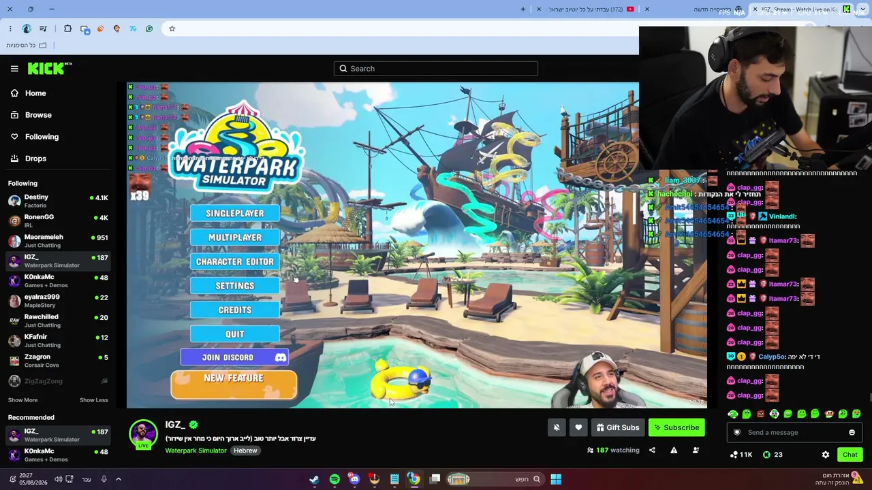Open RonenGG's channel in the Following list

pos(58,220)
